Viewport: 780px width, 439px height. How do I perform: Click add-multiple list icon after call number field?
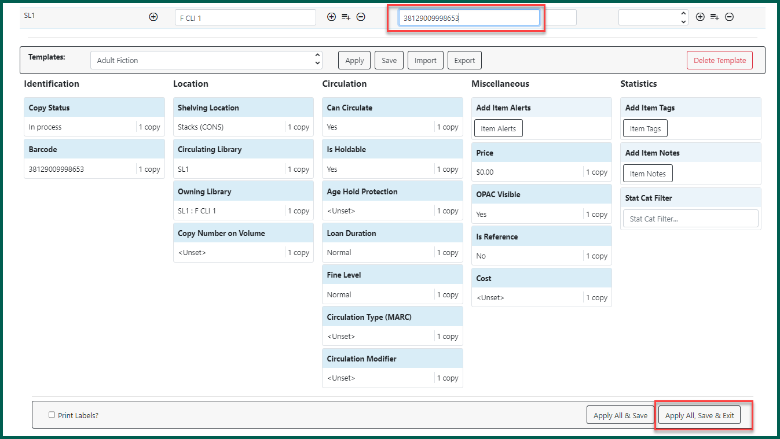[346, 17]
